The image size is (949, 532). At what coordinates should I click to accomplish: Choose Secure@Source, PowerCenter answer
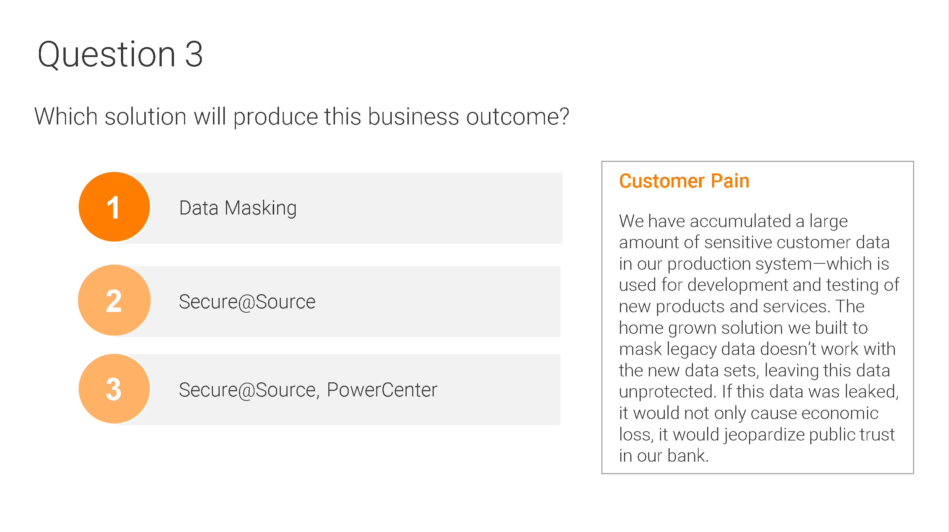pyautogui.click(x=308, y=390)
